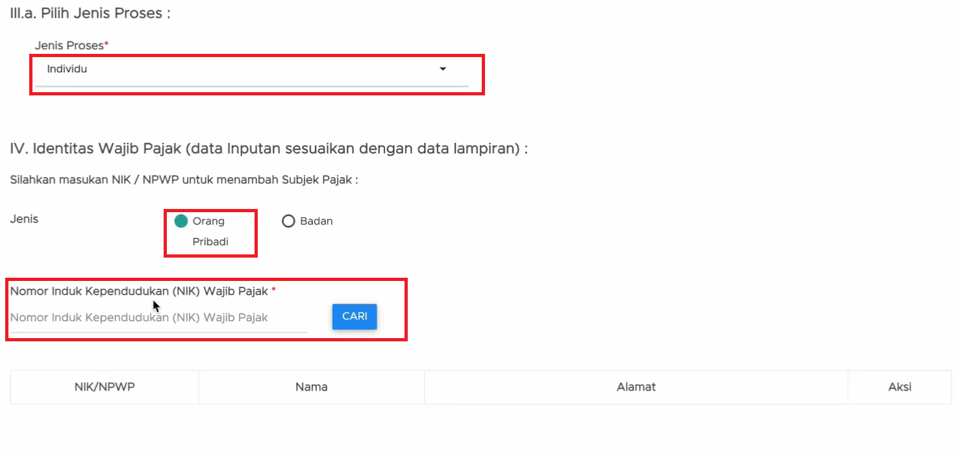Click the selected value "Individu"
The height and width of the screenshot is (451, 959).
point(67,69)
